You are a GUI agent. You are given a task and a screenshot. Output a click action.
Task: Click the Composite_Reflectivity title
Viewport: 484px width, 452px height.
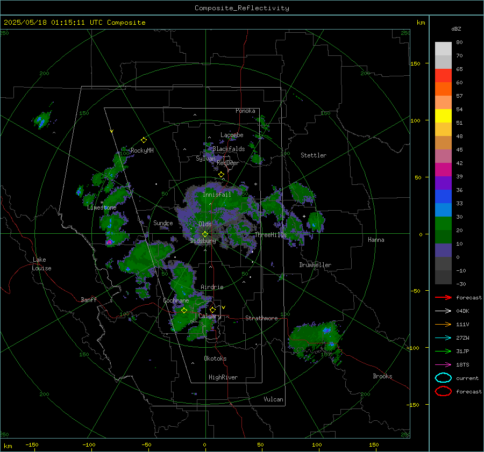point(242,8)
